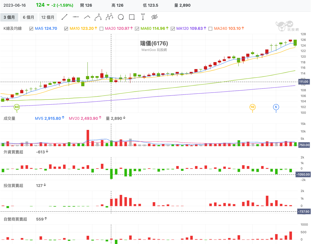Click the investment trust value 127

(x=39, y=185)
